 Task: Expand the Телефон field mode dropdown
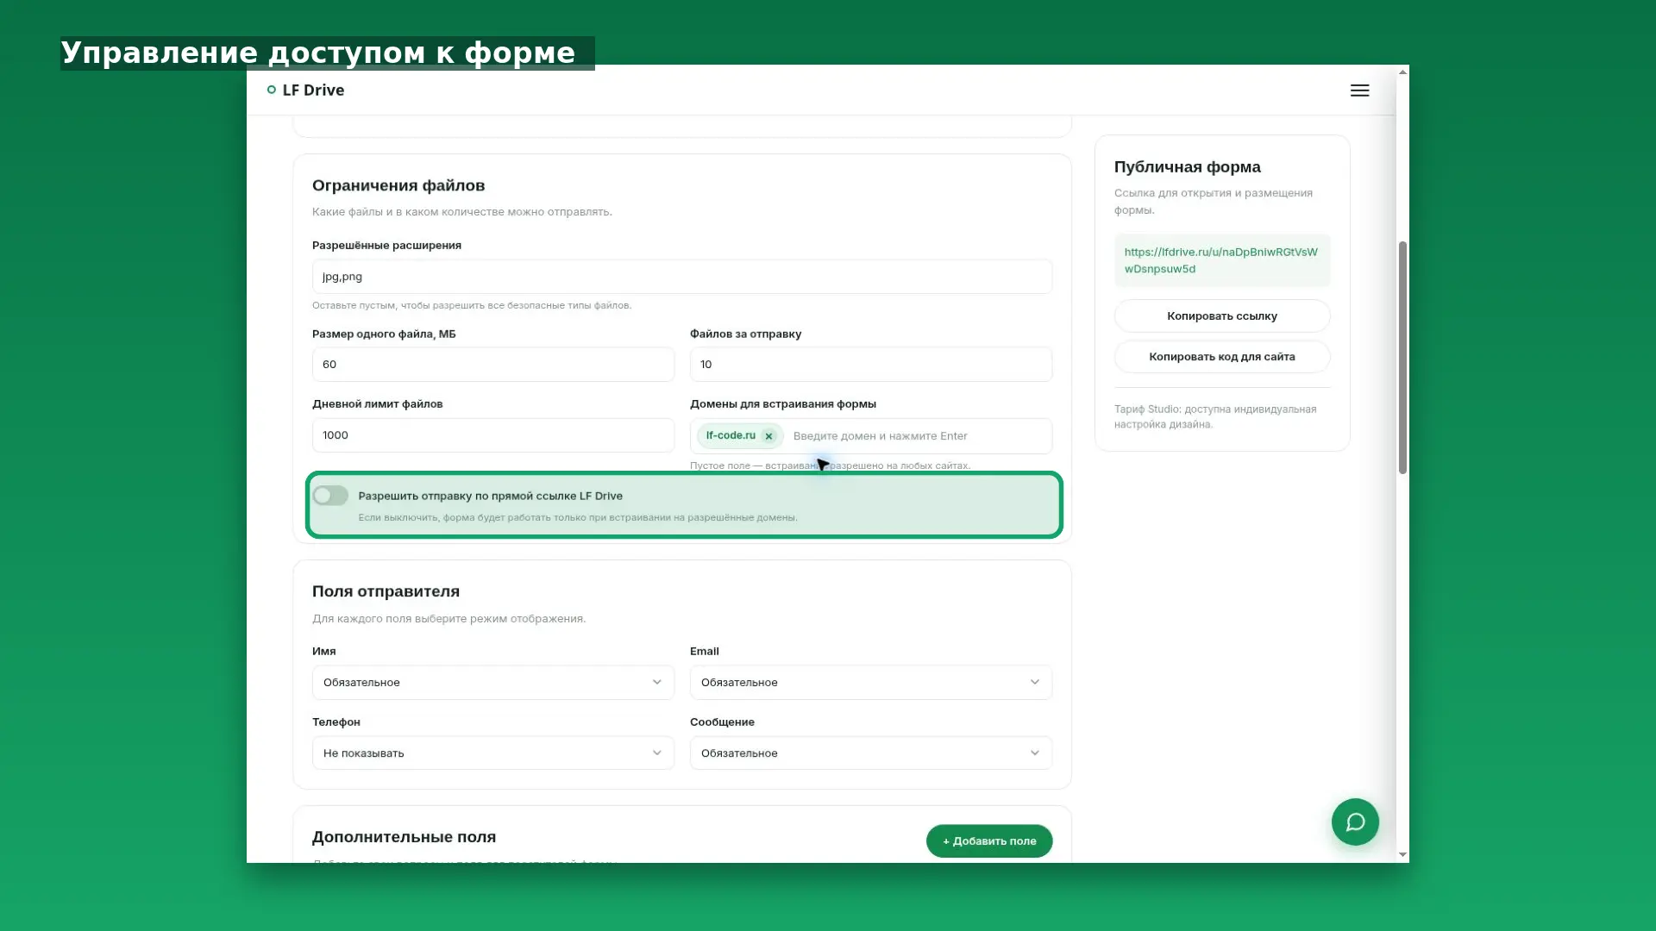coord(492,753)
